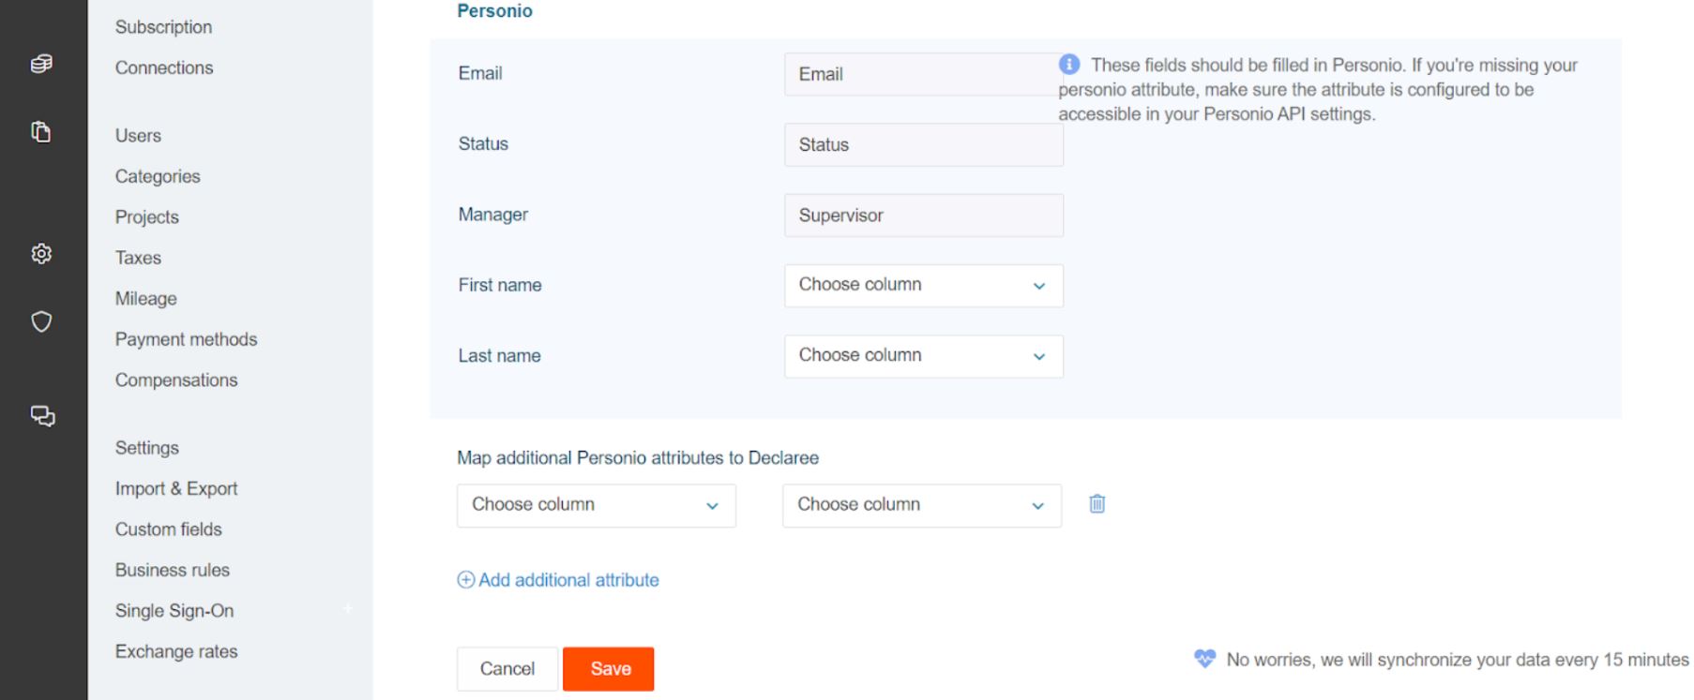Screen dimensions: 1694x700
Task: Expand the right additional attribute column dropdown
Action: pos(921,505)
